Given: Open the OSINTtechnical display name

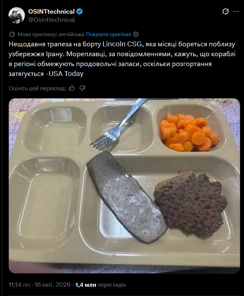Looking at the screenshot, I should [51, 12].
